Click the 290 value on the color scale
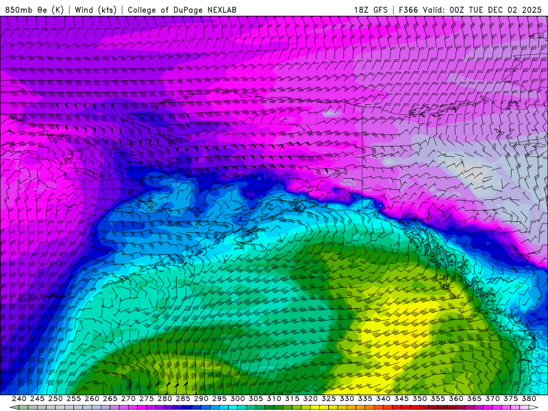The width and height of the screenshot is (548, 411). point(201,399)
